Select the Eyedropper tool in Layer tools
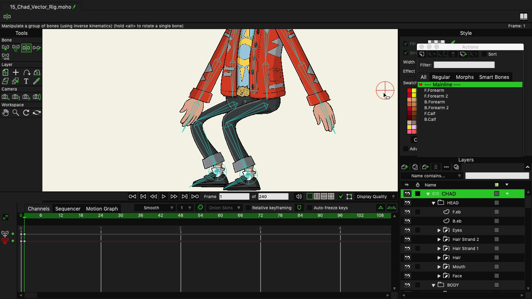The image size is (532, 299). click(x=37, y=81)
